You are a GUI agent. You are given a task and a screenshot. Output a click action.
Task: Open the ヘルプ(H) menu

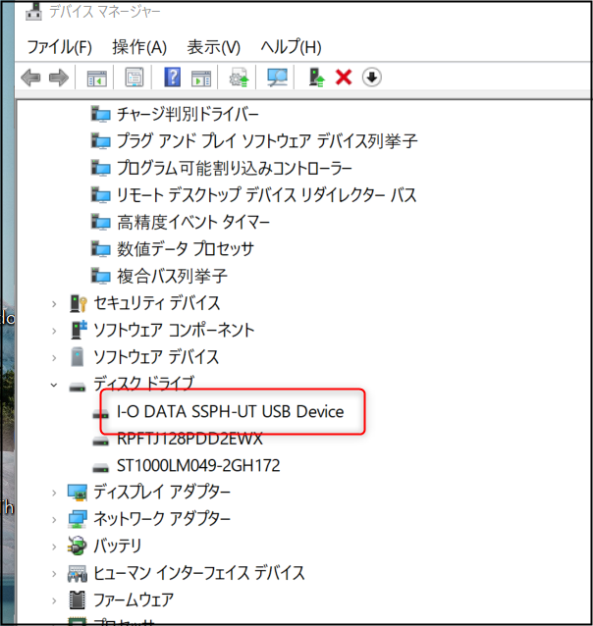pyautogui.click(x=291, y=47)
